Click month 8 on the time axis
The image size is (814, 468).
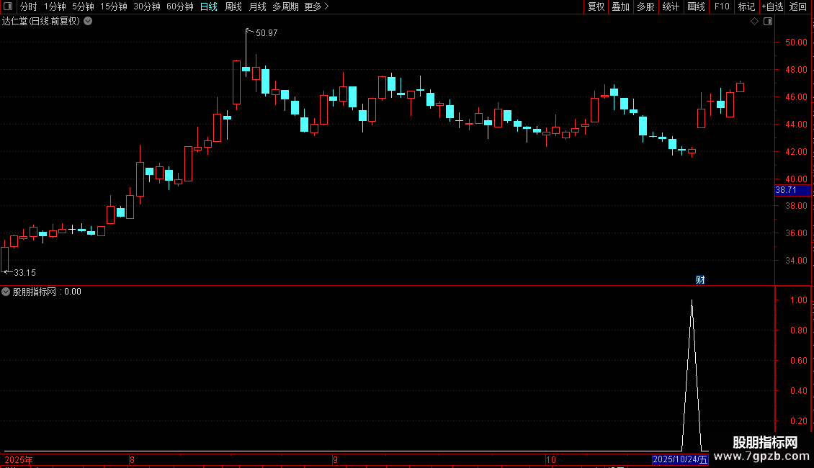tap(132, 459)
